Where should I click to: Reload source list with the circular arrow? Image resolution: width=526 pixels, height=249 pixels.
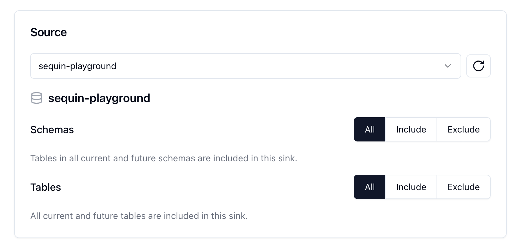478,66
